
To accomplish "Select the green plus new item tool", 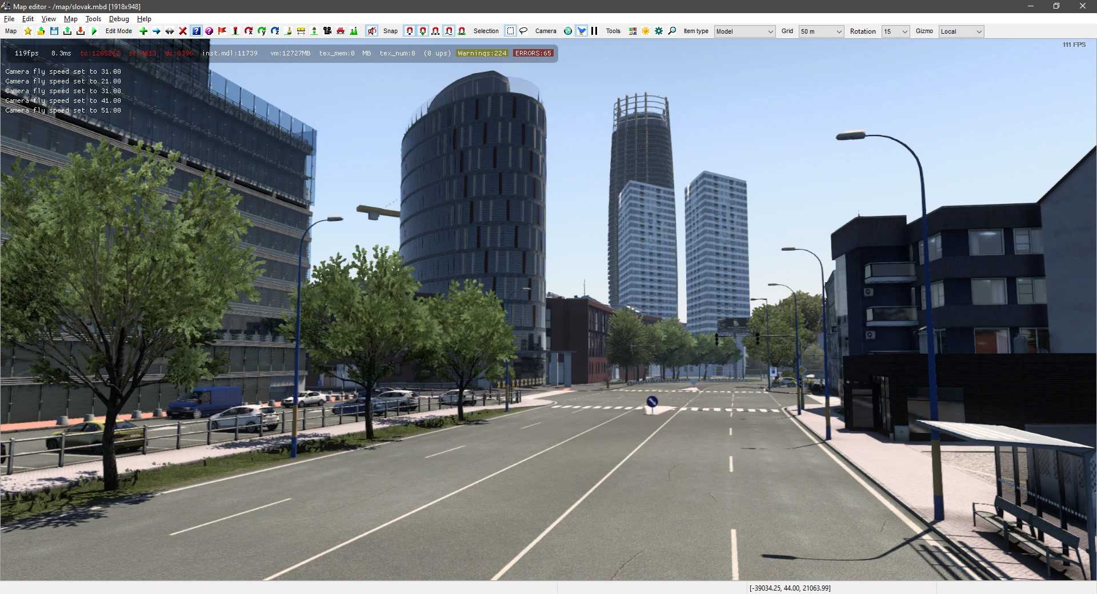I will point(143,31).
